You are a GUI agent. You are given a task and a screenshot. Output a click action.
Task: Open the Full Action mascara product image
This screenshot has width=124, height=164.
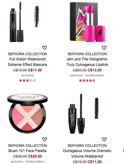17,22
